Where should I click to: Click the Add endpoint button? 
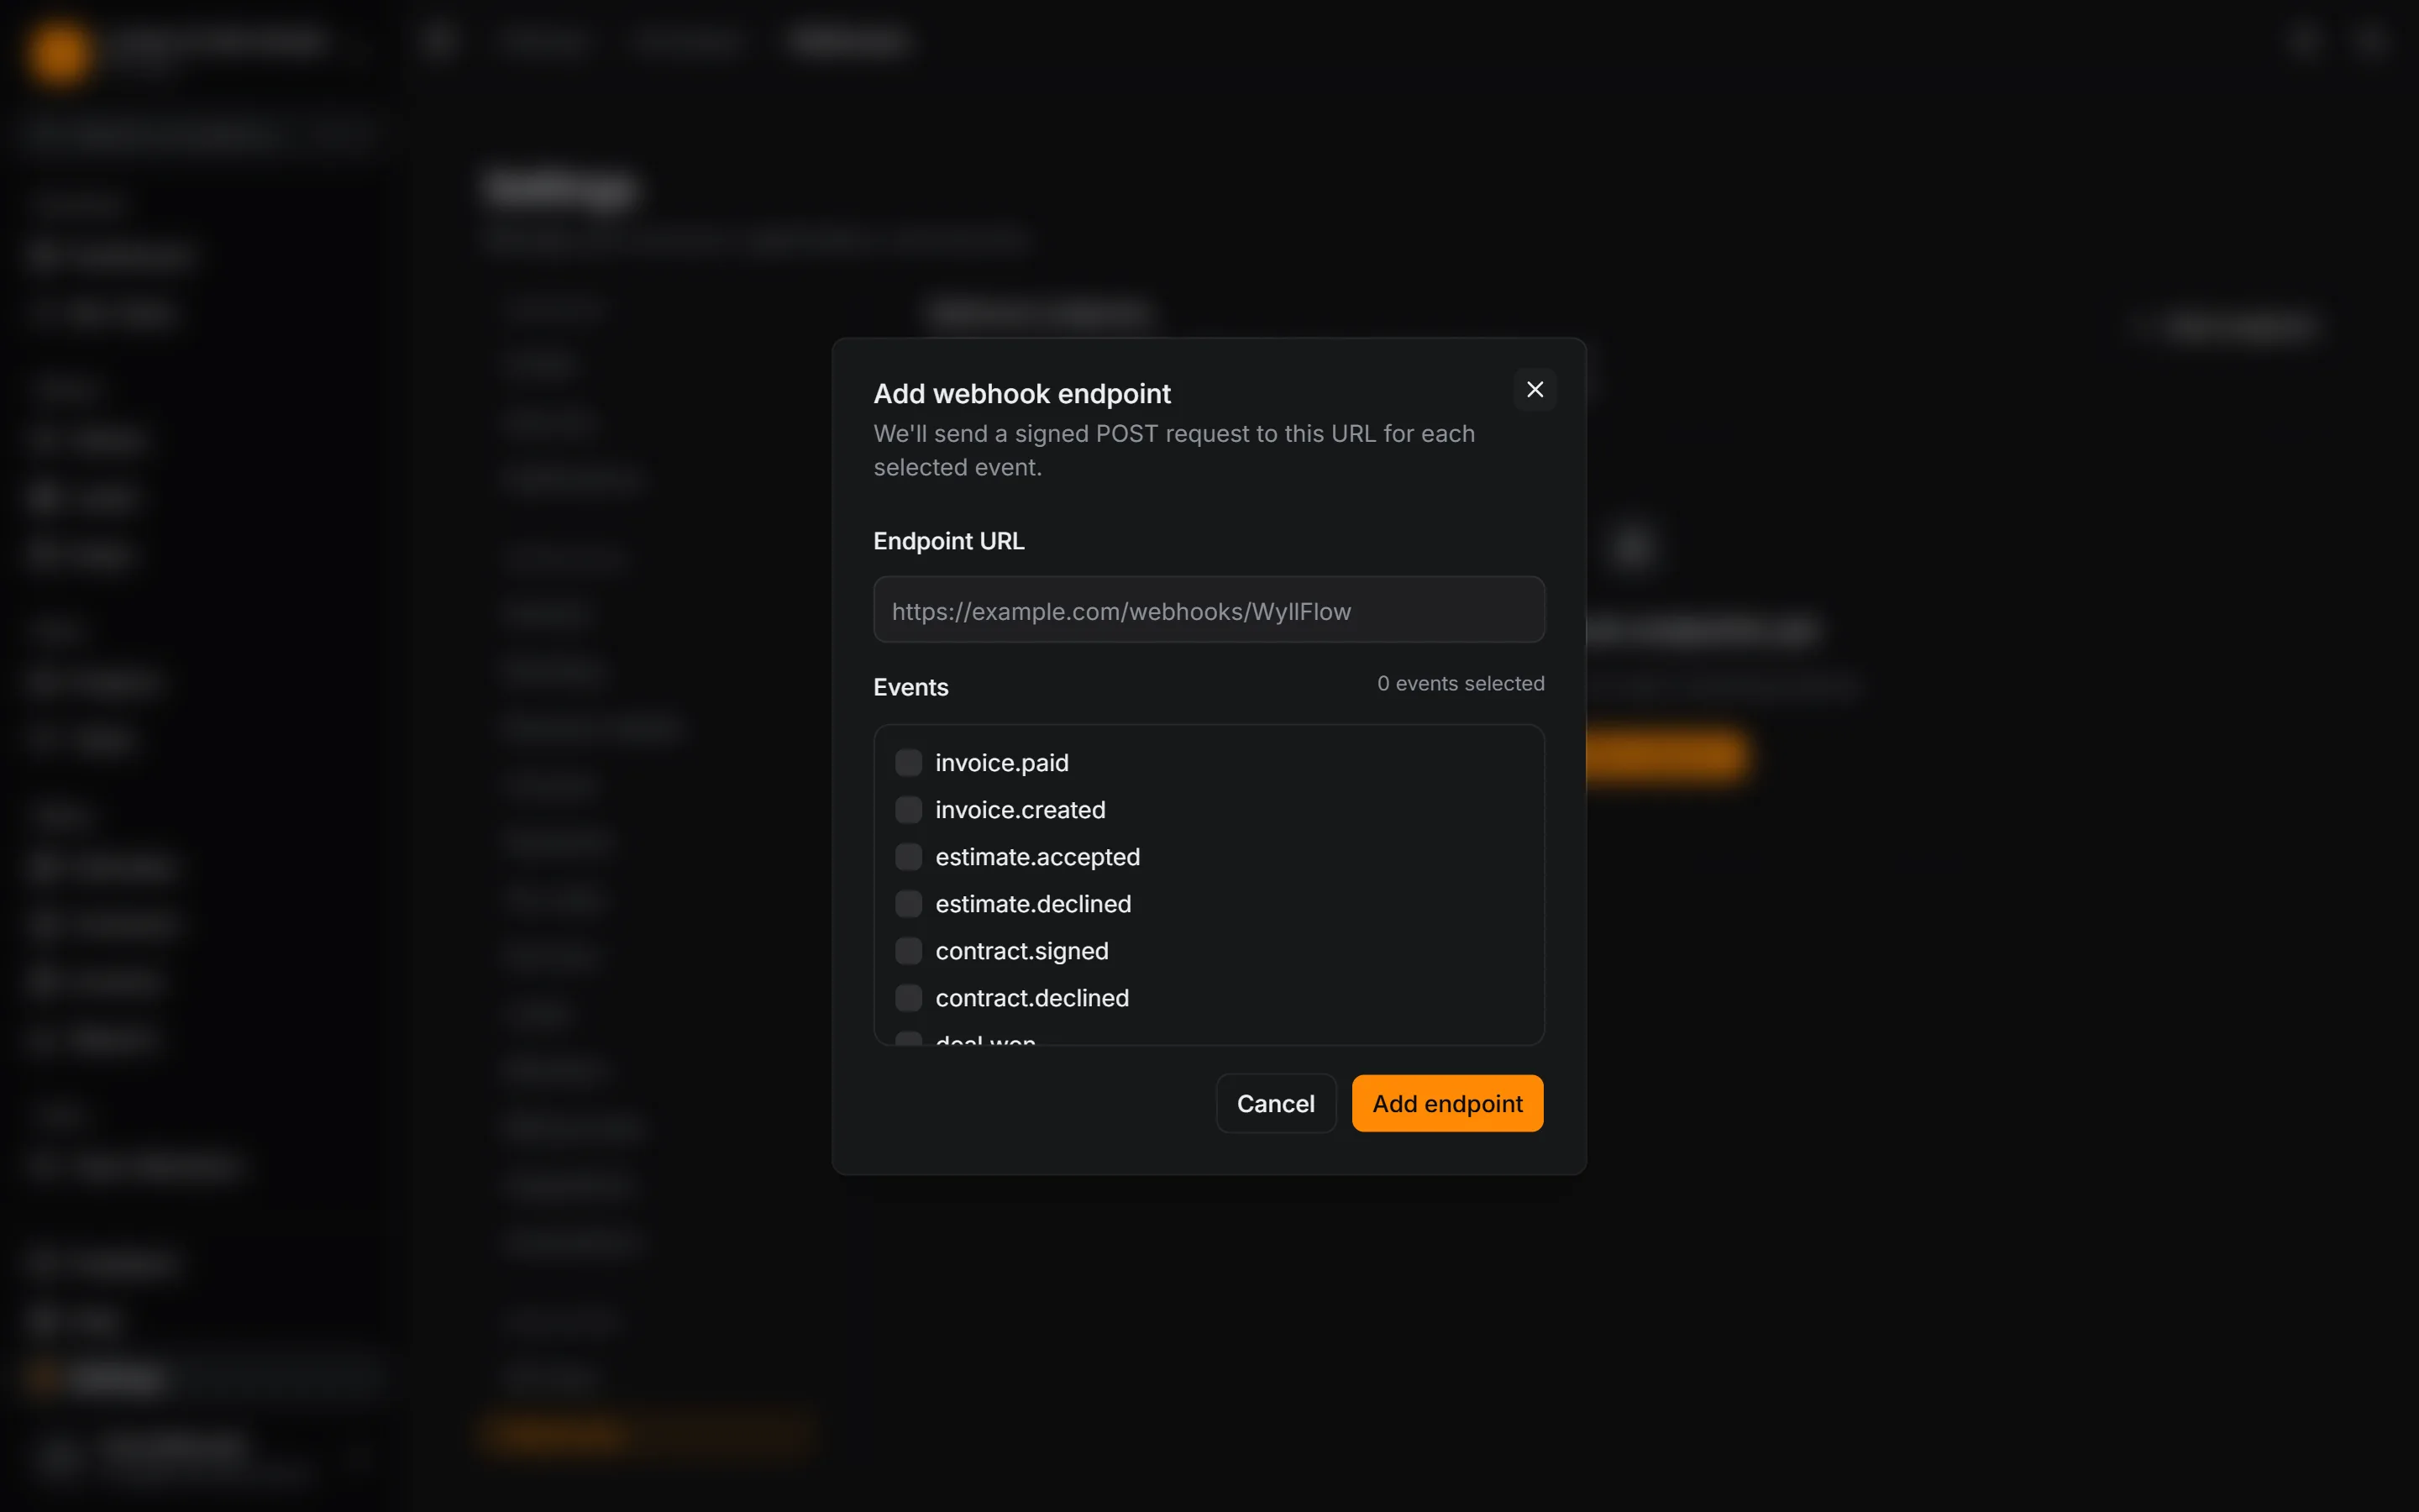coord(1446,1103)
